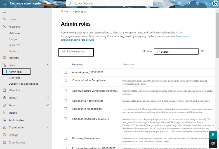This screenshot has height=149, width=219.
Task: Open the Compliance Administrator role group
Action: click(x=88, y=101)
